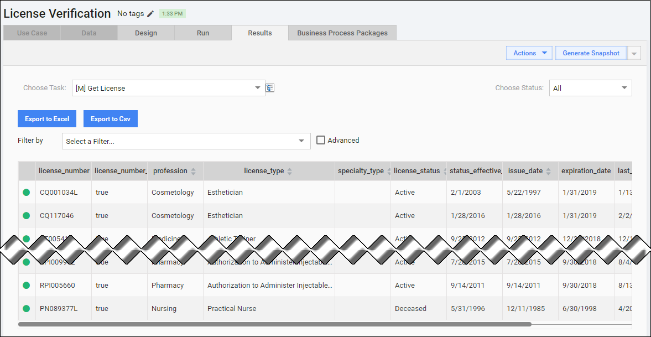Image resolution: width=651 pixels, height=337 pixels.
Task: Click the green status dot for PN089377L
Action: point(26,309)
